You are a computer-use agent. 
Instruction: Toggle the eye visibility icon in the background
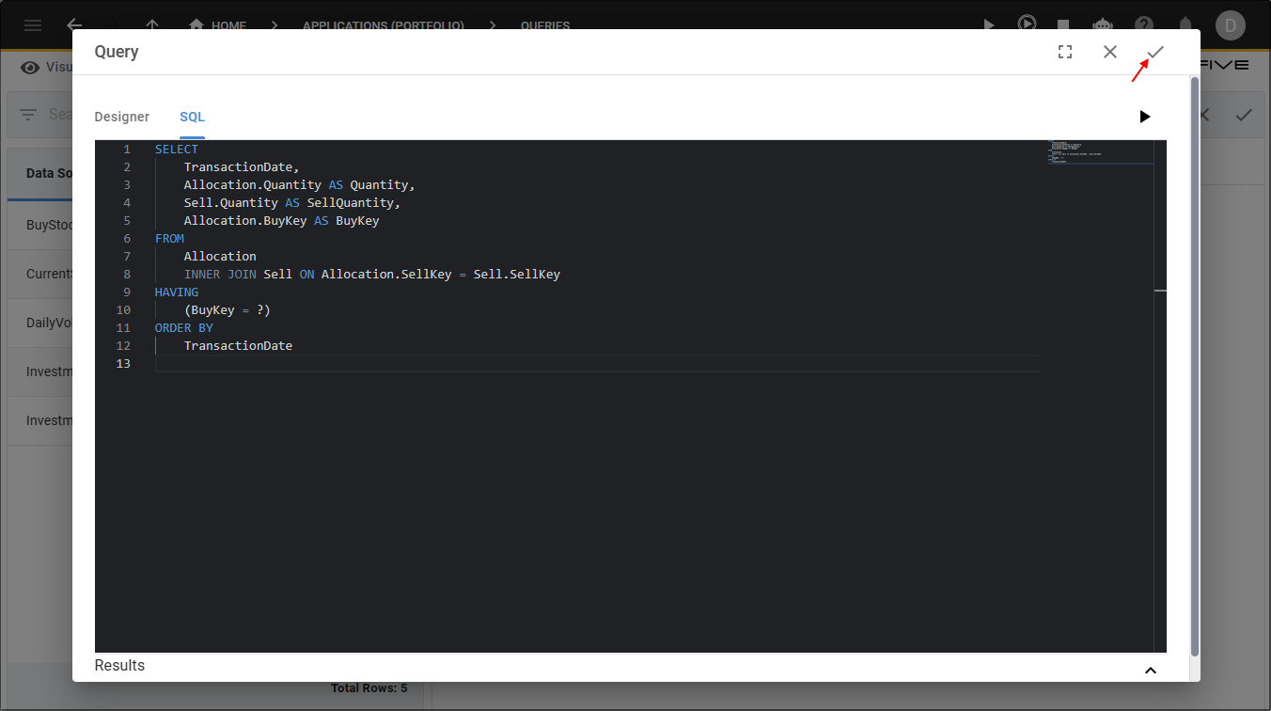click(x=31, y=67)
